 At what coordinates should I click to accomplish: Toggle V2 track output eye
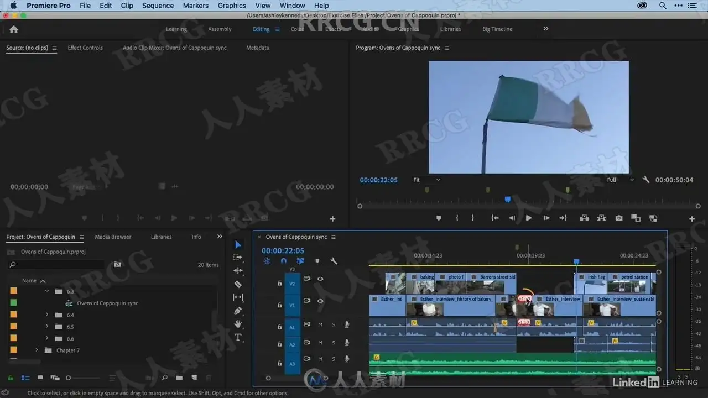[x=320, y=279]
